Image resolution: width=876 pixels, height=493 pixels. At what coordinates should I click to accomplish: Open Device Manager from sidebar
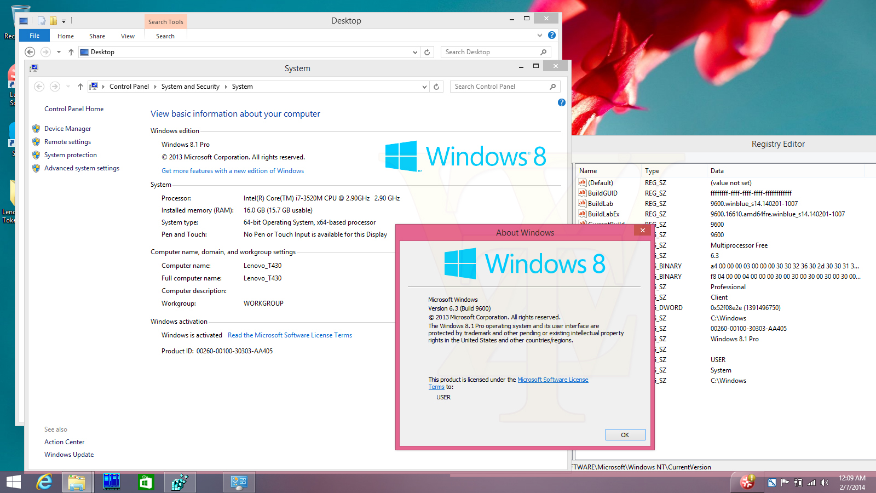tap(68, 129)
